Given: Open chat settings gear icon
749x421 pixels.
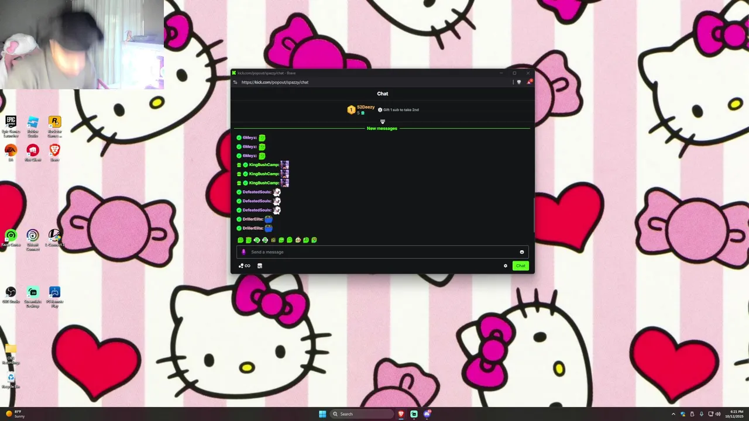Looking at the screenshot, I should click(x=506, y=266).
